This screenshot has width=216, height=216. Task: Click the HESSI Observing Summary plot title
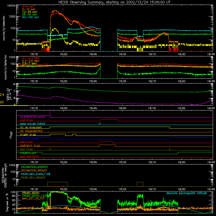point(114,2)
